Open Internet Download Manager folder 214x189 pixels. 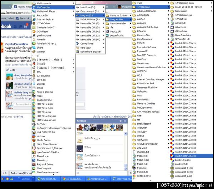[151, 79]
